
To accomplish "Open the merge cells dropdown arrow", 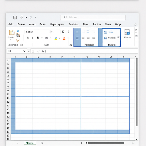I will 118,37.
